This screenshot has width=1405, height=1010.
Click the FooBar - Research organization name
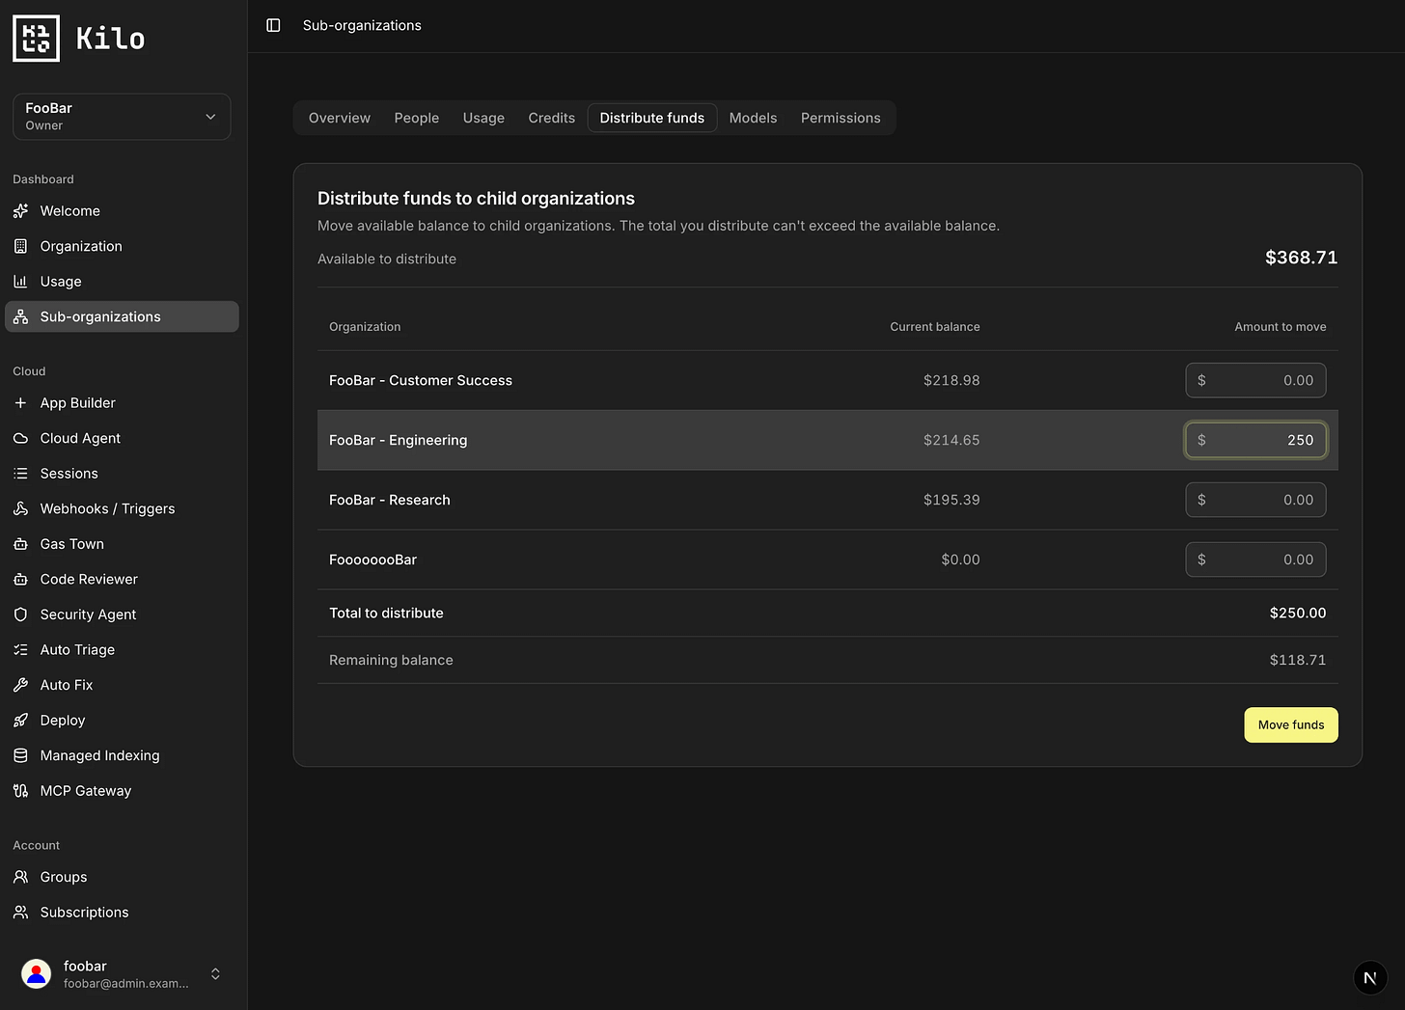pyautogui.click(x=390, y=500)
